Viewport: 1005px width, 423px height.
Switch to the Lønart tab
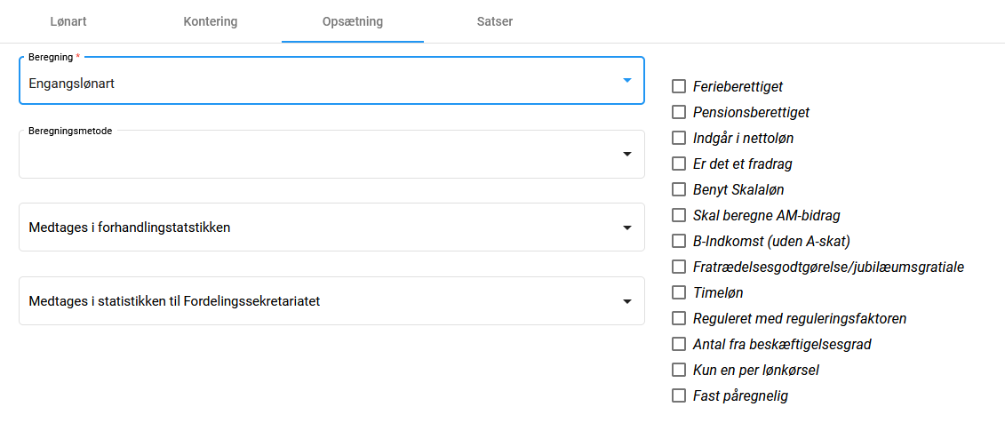click(68, 21)
